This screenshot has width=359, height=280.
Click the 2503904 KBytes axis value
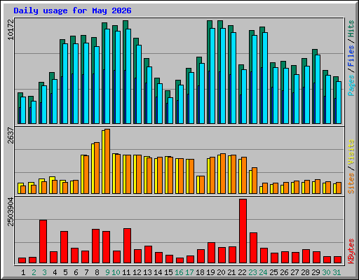pos(11,212)
